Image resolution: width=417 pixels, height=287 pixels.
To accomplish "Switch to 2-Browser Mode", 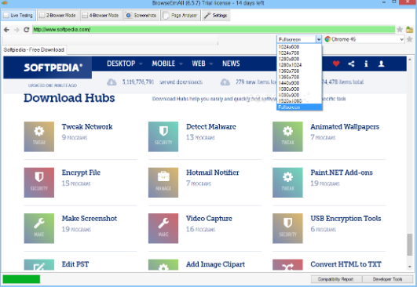I will pos(57,16).
